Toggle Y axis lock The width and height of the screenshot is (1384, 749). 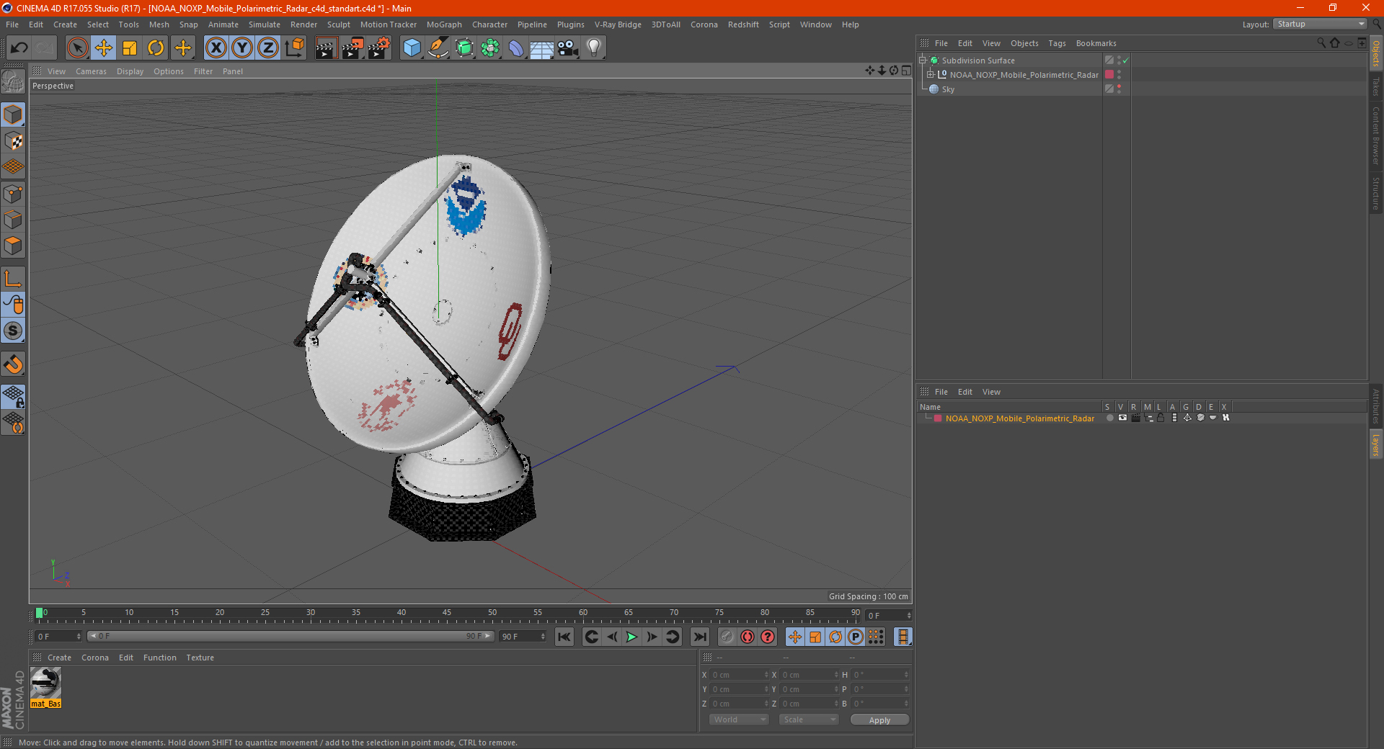tap(242, 48)
